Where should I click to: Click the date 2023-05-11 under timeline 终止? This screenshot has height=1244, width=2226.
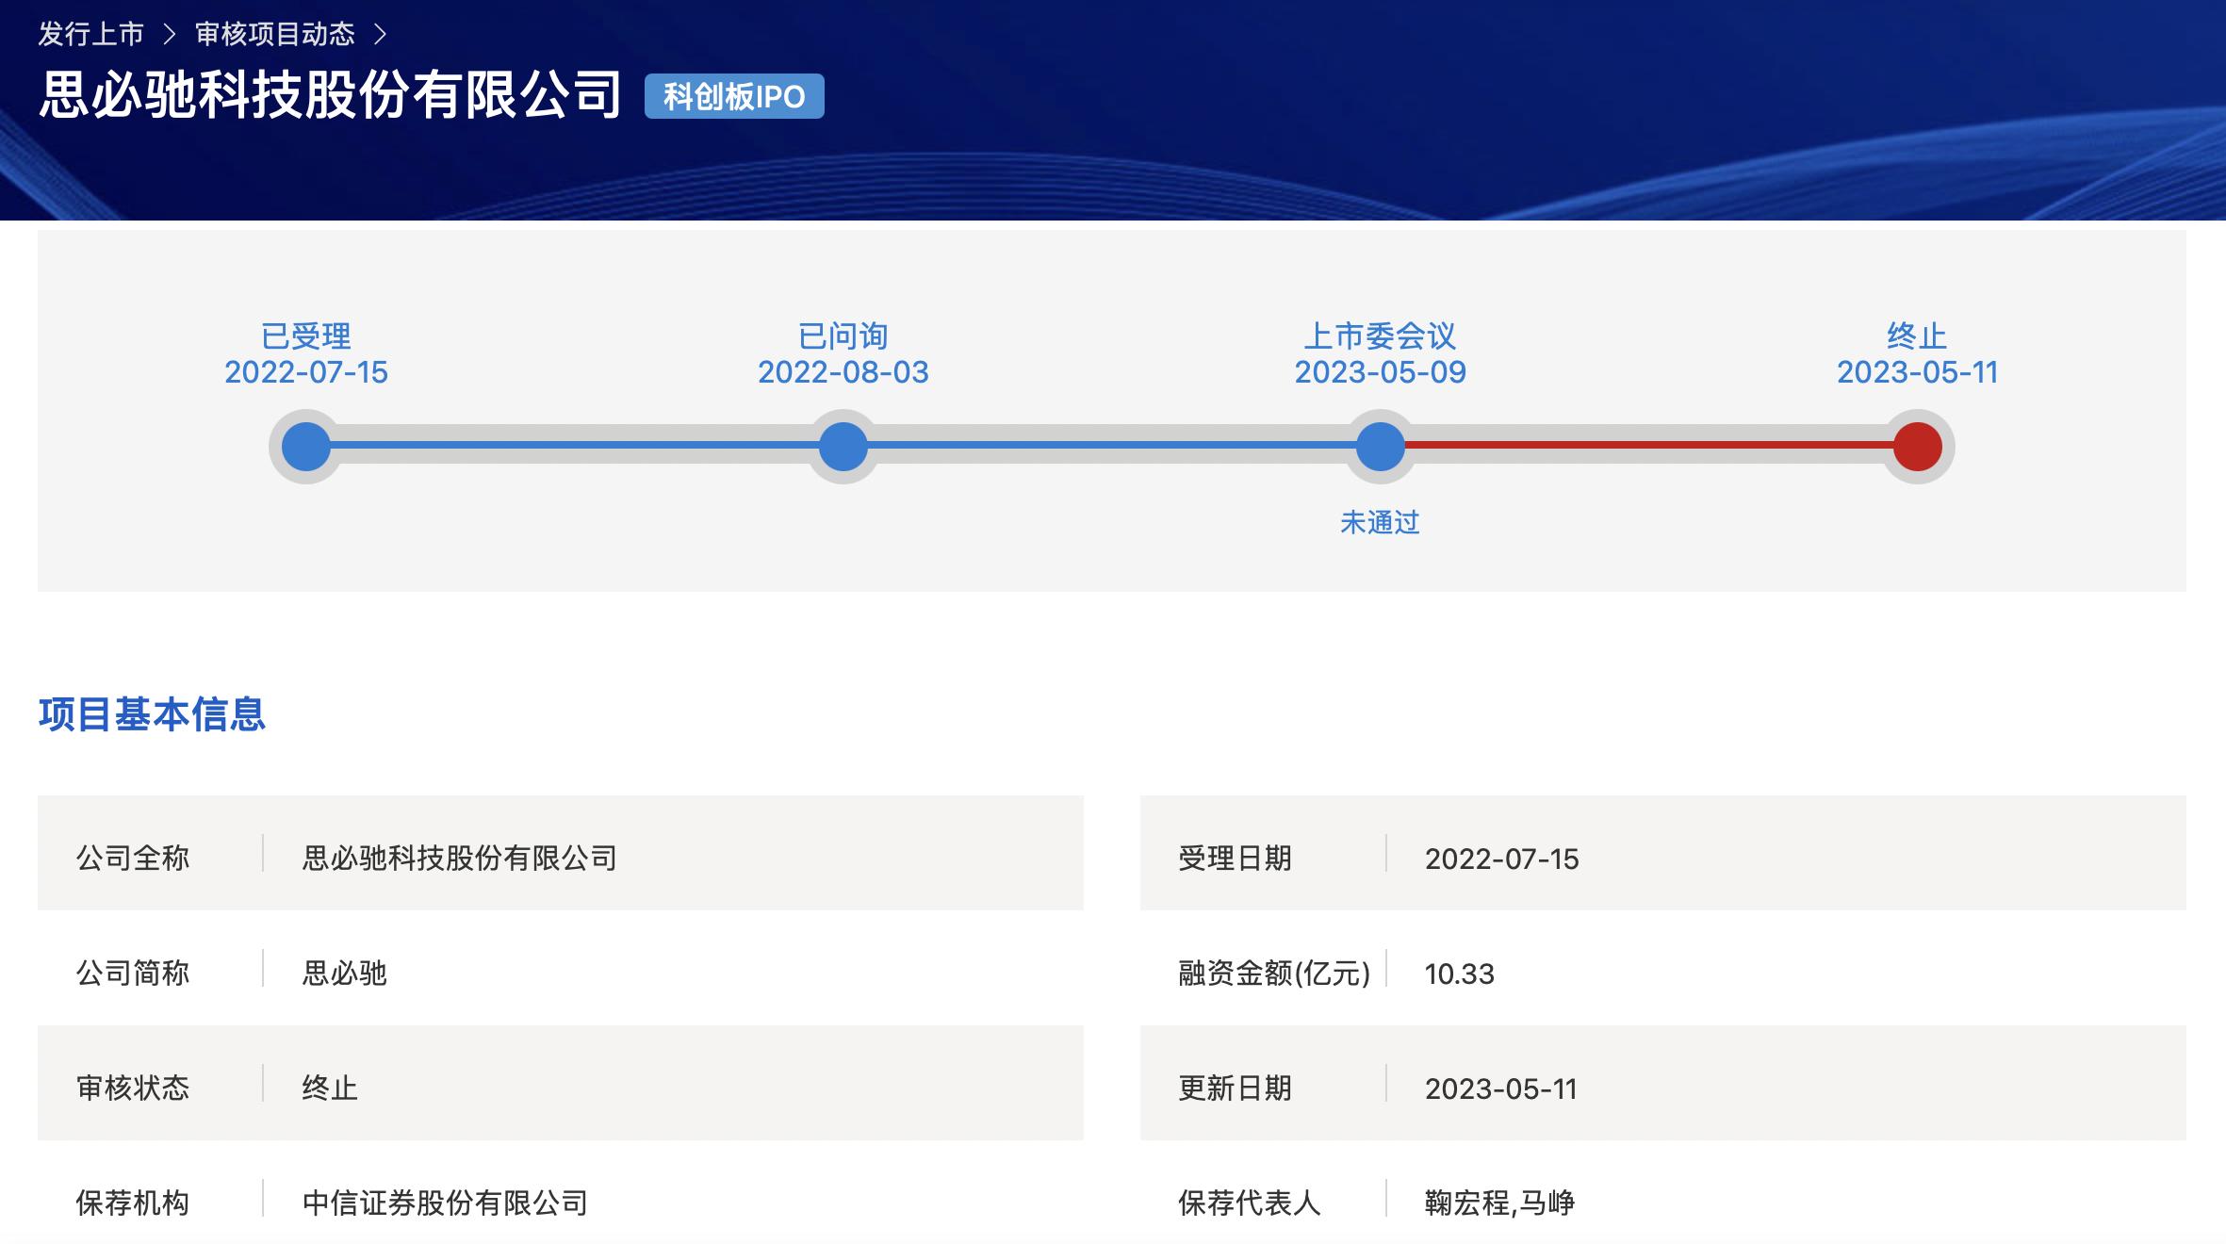coord(1918,372)
